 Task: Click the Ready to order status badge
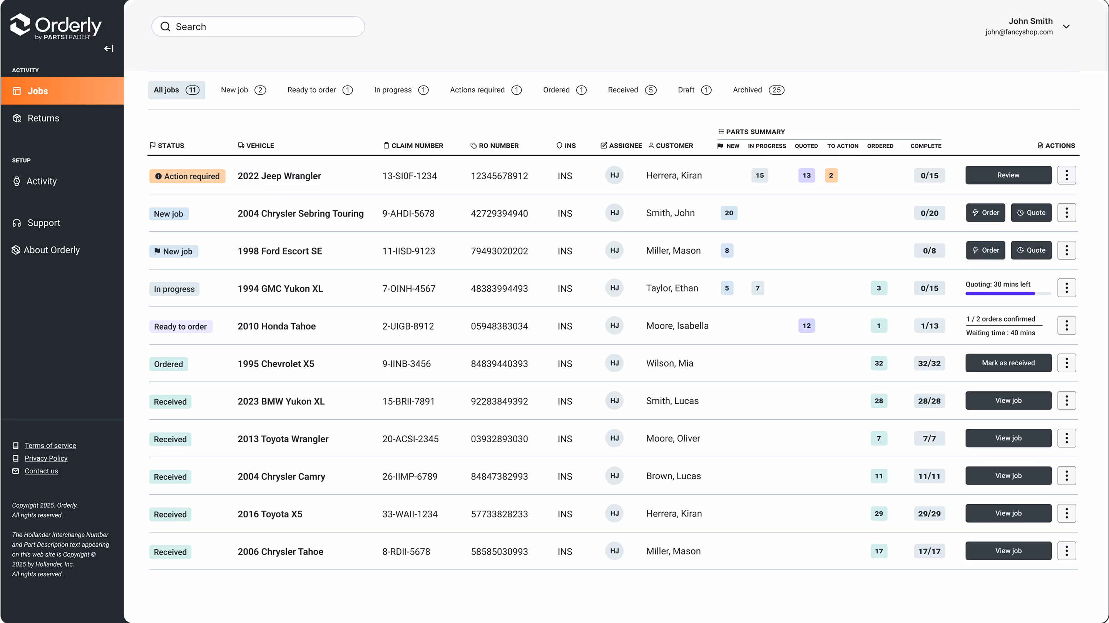coord(181,326)
